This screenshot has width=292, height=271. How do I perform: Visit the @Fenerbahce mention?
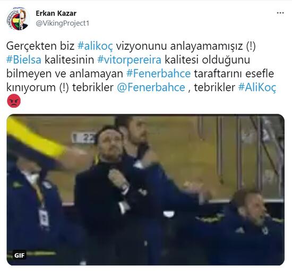(151, 87)
